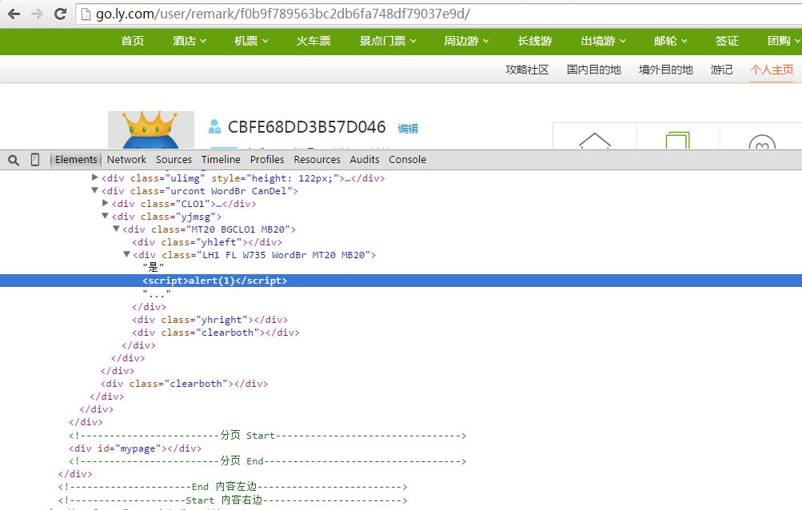Open the Profiles tab
The image size is (802, 510).
pos(267,160)
